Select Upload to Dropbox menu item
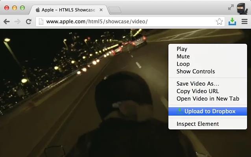251x157 pixels. [208, 111]
